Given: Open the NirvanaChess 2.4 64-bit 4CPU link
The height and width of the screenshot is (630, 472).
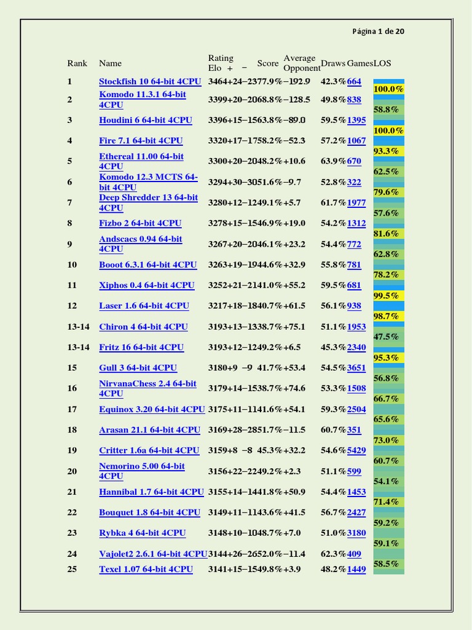Looking at the screenshot, I should click(147, 388).
